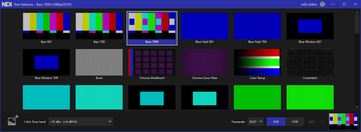Image resolution: width=361 pixels, height=132 pixels.
Task: Select the Bars 709 test pattern
Action: click(x=99, y=28)
